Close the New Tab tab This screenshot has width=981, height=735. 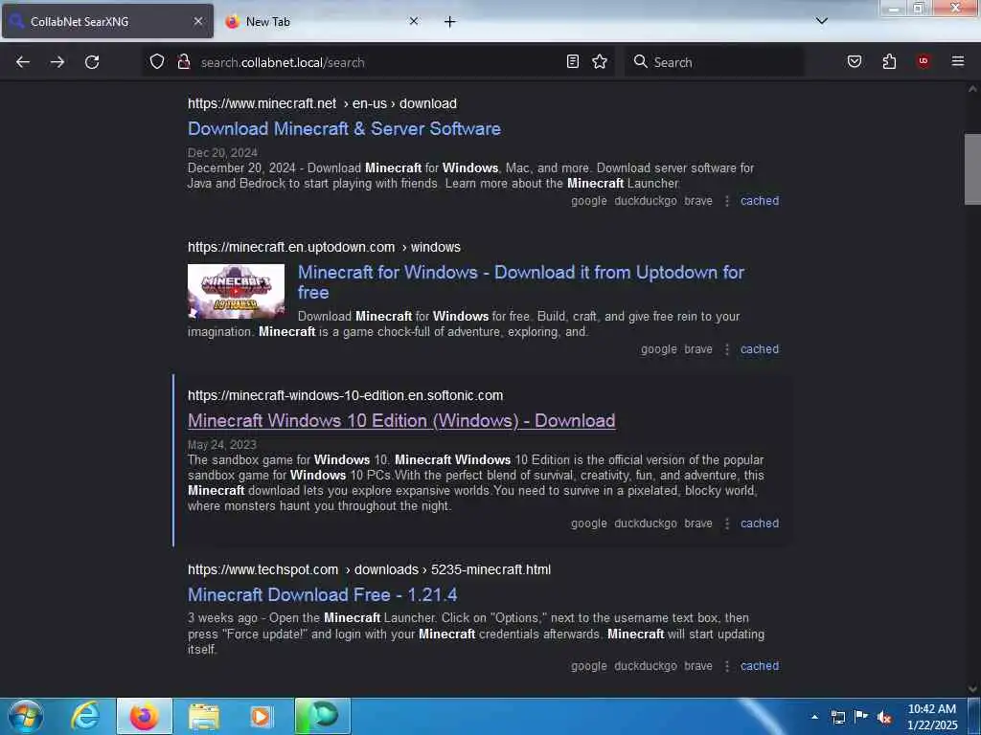pos(414,21)
